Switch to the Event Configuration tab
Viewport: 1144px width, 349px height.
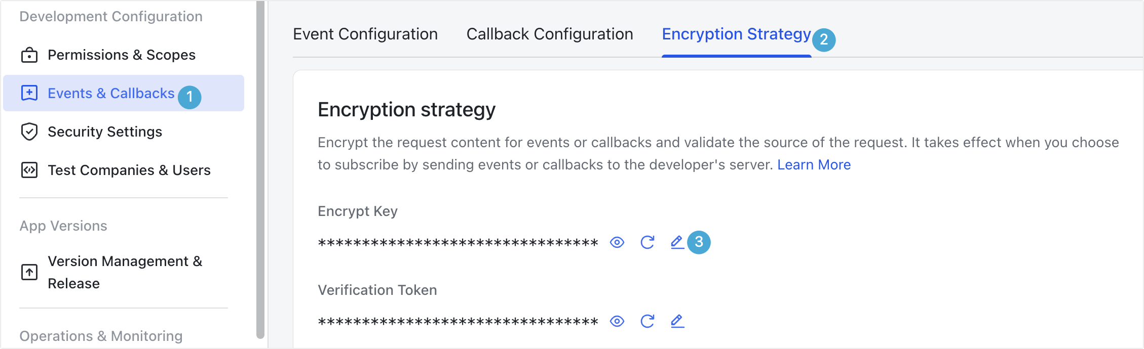point(365,34)
